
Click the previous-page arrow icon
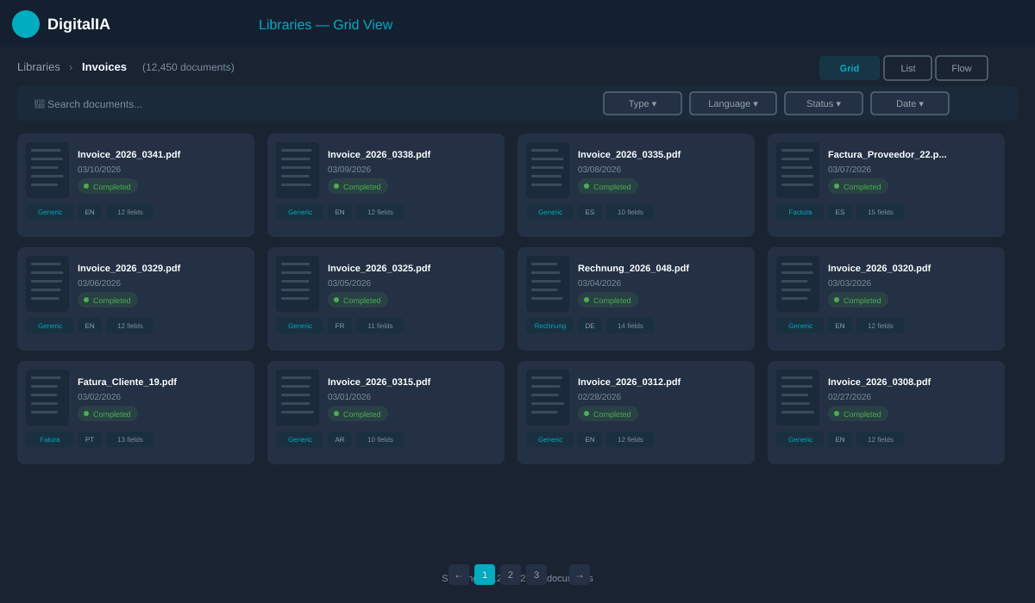click(x=459, y=575)
